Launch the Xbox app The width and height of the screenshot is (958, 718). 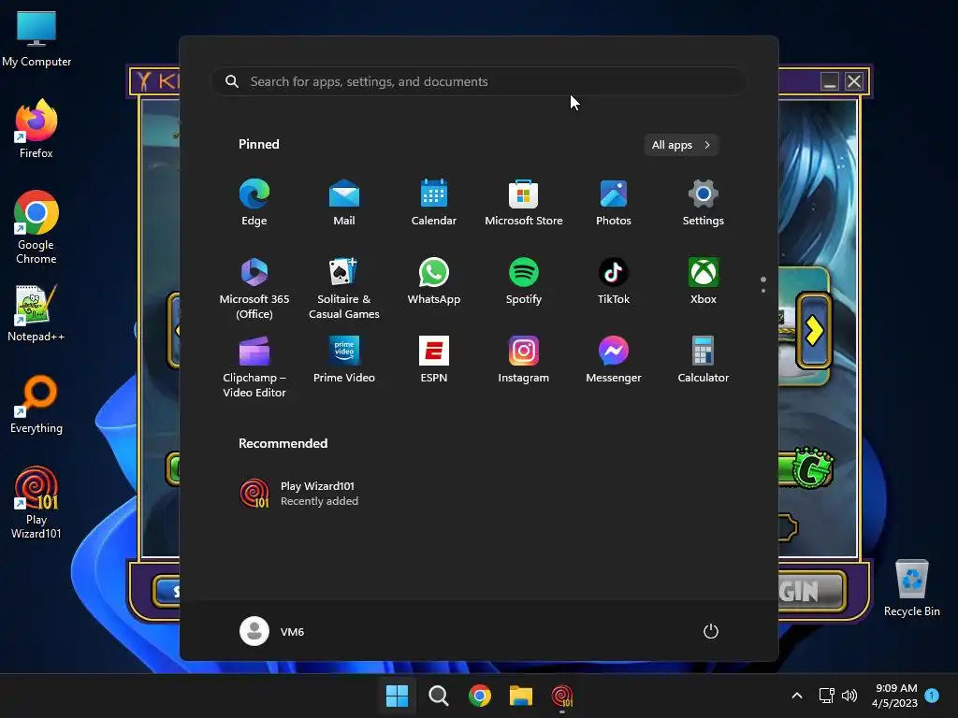[704, 280]
